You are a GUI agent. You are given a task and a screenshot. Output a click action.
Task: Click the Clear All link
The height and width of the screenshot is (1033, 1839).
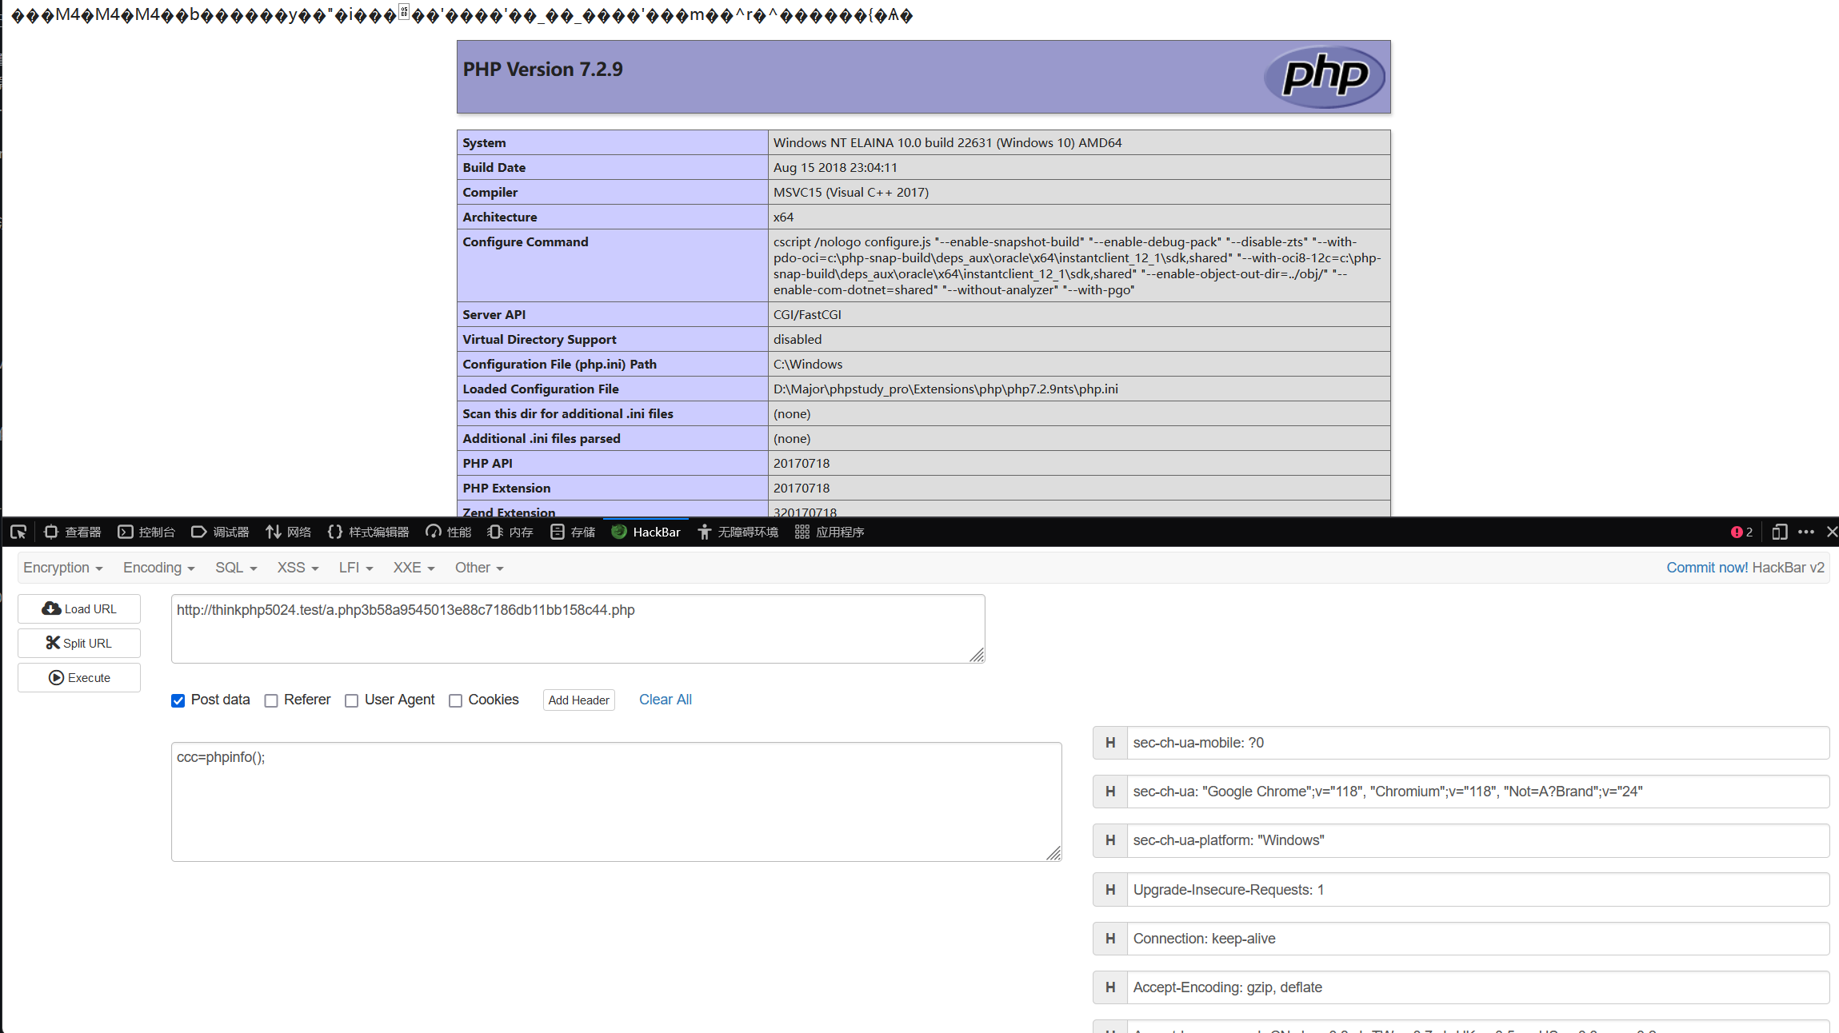click(x=665, y=700)
